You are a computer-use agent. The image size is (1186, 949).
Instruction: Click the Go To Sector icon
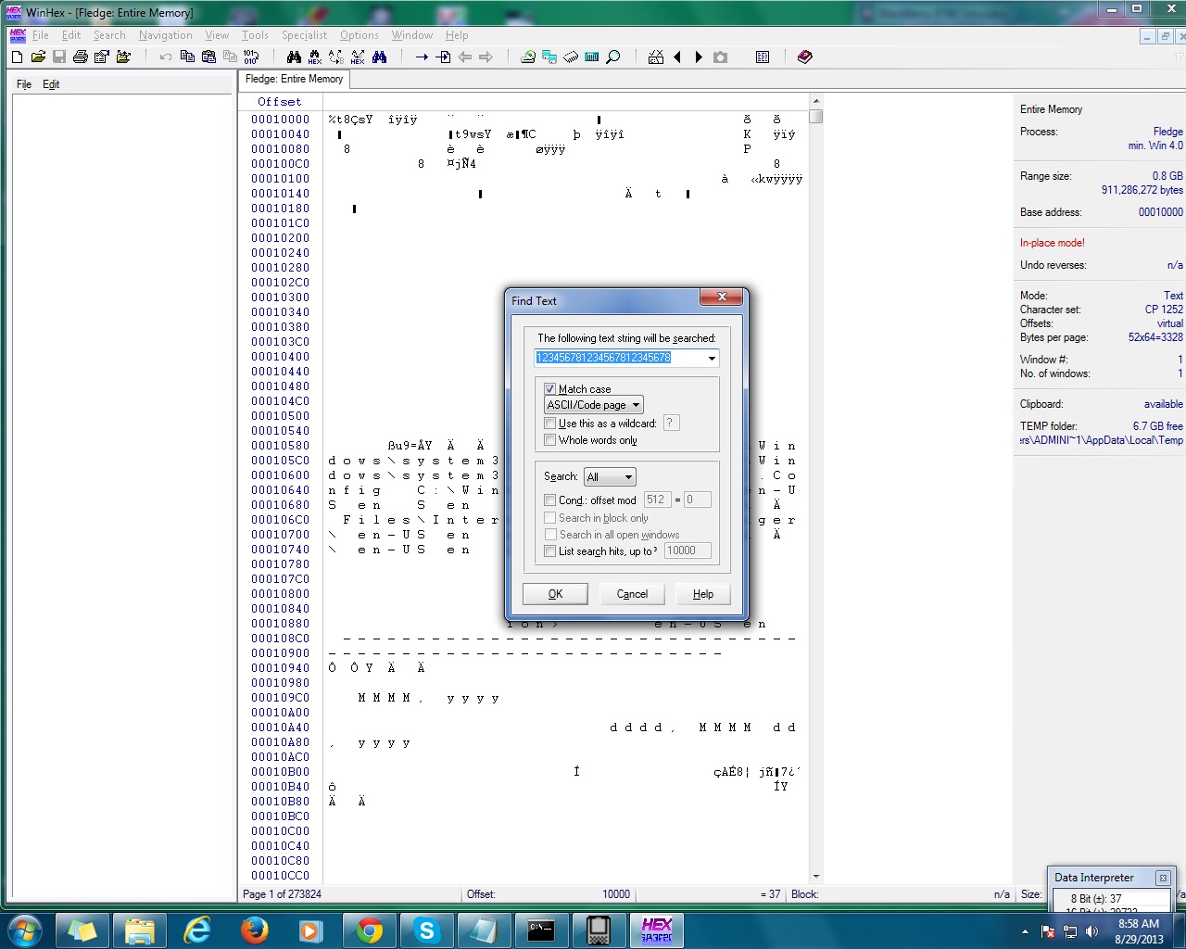[444, 57]
